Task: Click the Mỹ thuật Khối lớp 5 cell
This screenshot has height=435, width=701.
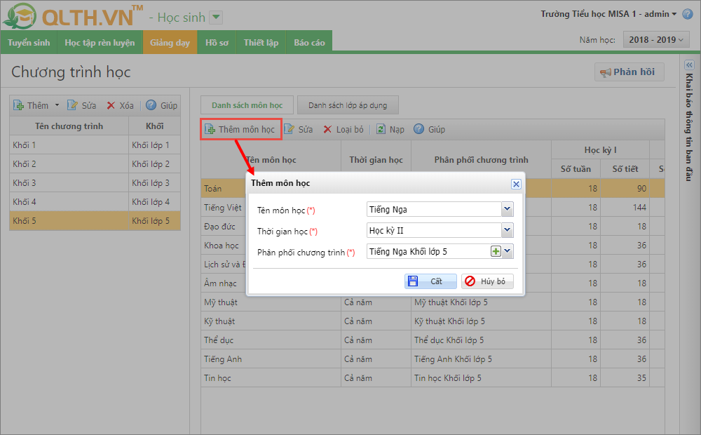Action: pyautogui.click(x=481, y=302)
